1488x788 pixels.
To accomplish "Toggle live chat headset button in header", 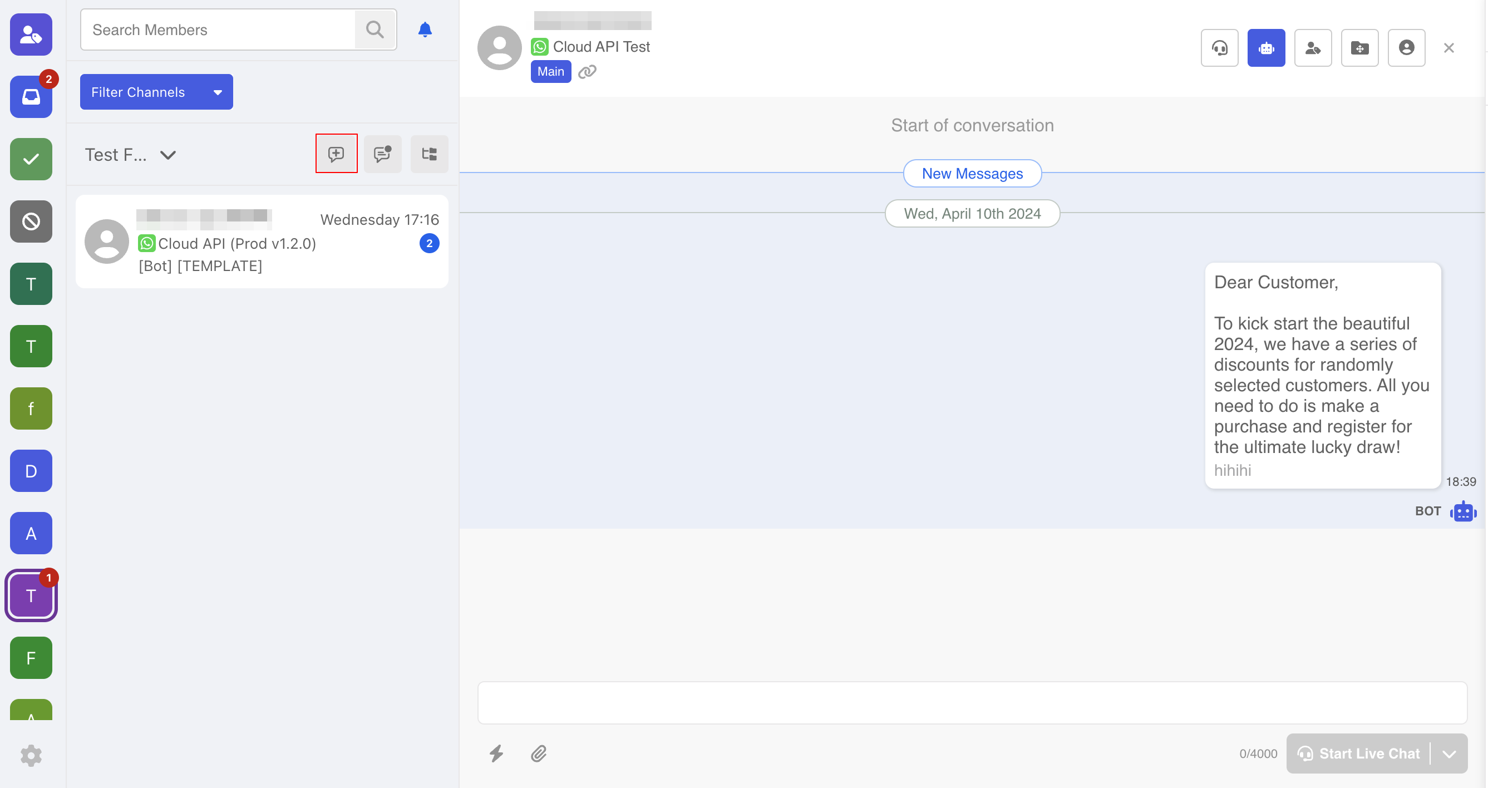I will pos(1219,48).
